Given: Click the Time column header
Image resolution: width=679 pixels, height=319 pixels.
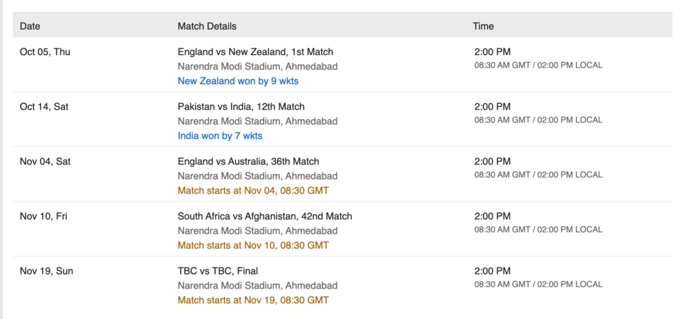Looking at the screenshot, I should pyautogui.click(x=483, y=26).
